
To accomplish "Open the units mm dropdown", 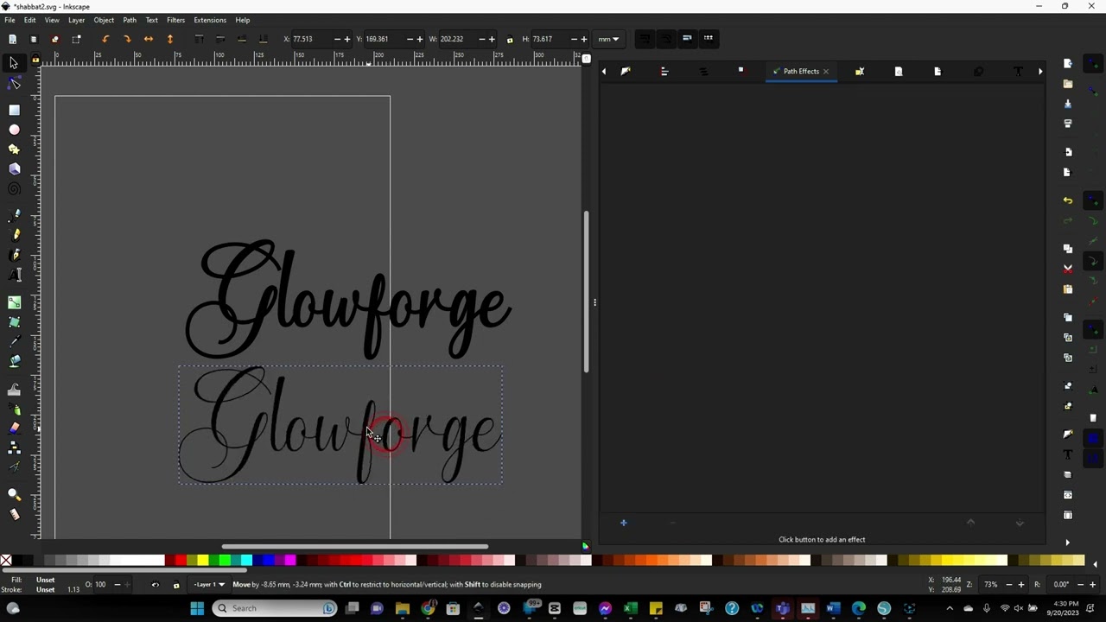I will click(608, 39).
